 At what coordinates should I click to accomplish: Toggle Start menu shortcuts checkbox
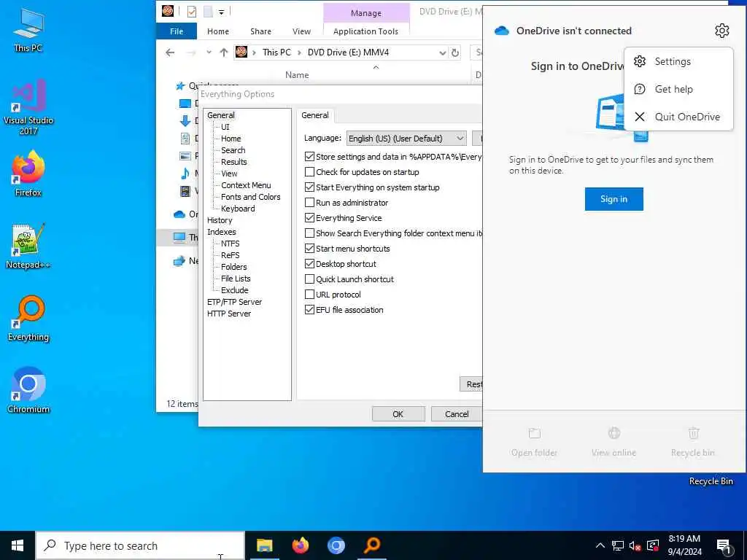tap(309, 248)
